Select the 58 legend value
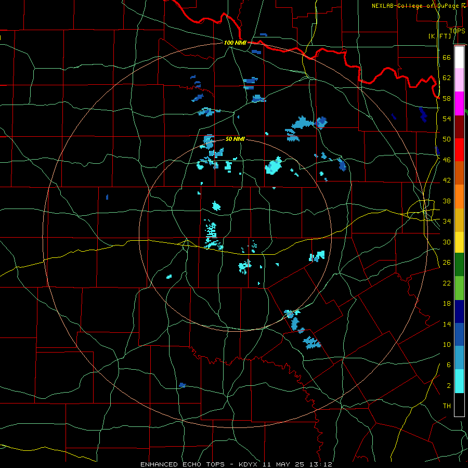The width and height of the screenshot is (468, 468). tap(447, 98)
